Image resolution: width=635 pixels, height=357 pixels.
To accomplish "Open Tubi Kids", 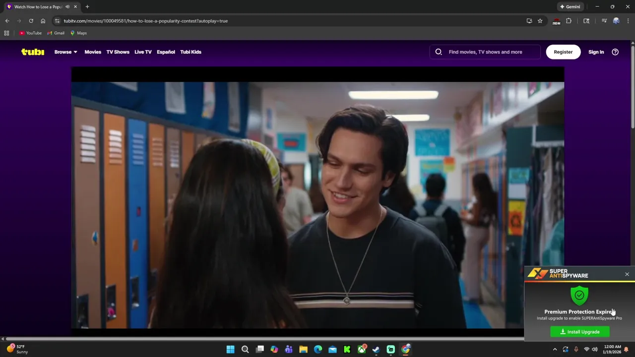I will [x=190, y=52].
